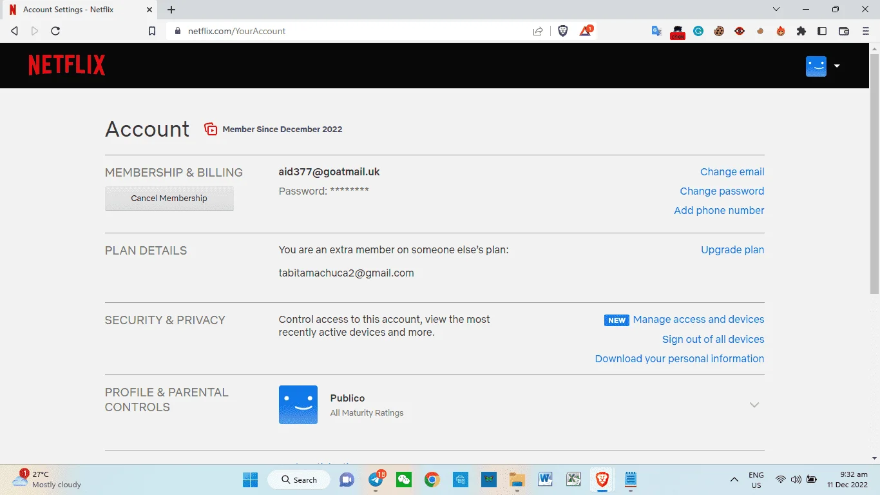Open the Telegram app in the taskbar
Screen dimensions: 880x495
coord(376,480)
